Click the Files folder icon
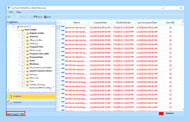Viewport: 190px width, 122px height. [27, 81]
